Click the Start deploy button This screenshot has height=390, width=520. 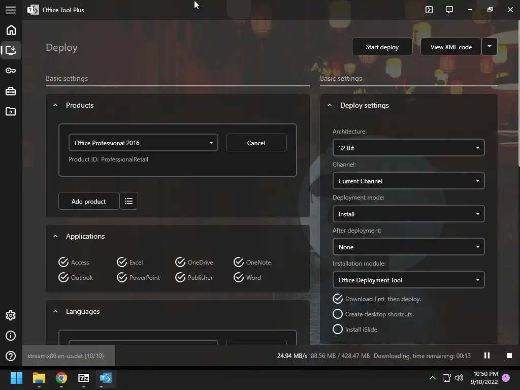pos(382,47)
